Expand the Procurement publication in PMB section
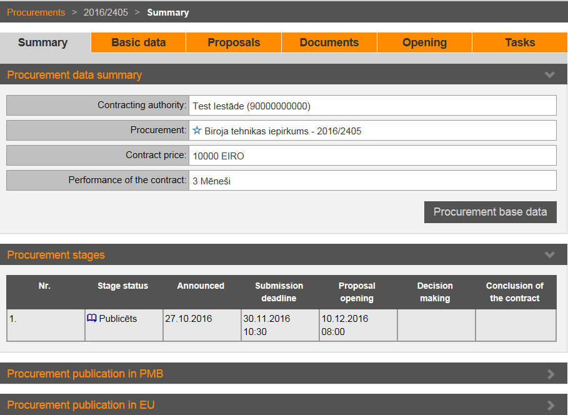This screenshot has height=415, width=568. pyautogui.click(x=550, y=374)
